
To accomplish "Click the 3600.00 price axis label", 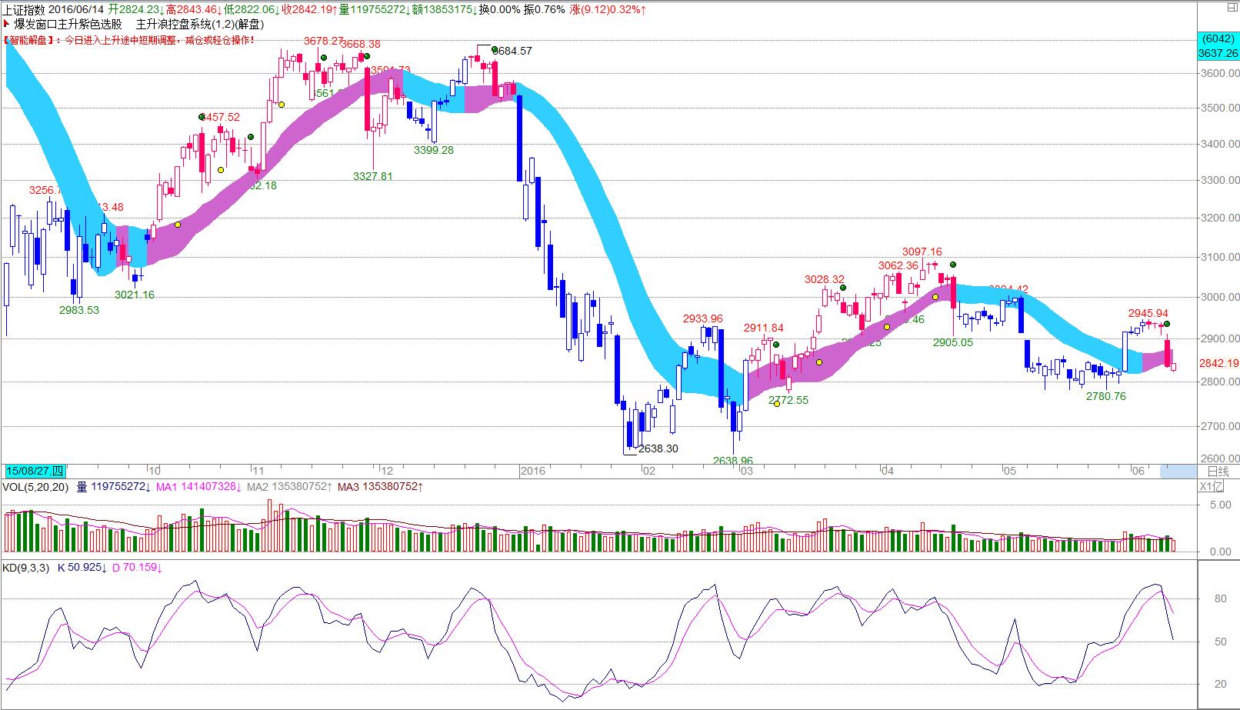I will click(x=1219, y=73).
